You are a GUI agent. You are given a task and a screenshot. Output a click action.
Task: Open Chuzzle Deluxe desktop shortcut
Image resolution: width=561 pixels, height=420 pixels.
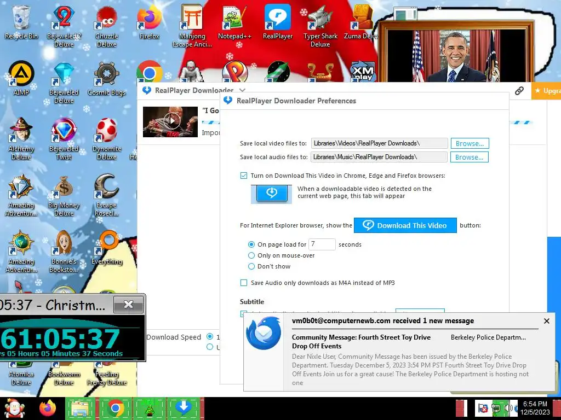point(107,26)
